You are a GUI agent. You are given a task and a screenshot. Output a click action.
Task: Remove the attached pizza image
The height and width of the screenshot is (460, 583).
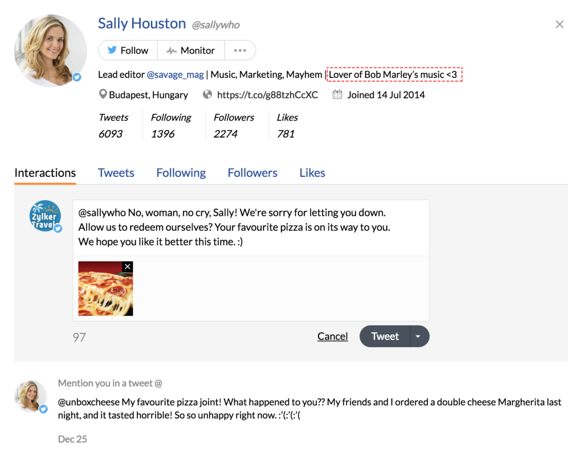pos(128,267)
